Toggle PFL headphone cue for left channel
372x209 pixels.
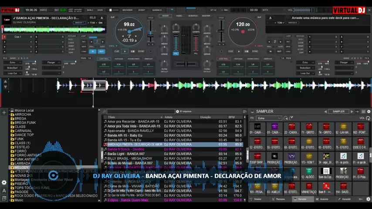[x=176, y=54]
